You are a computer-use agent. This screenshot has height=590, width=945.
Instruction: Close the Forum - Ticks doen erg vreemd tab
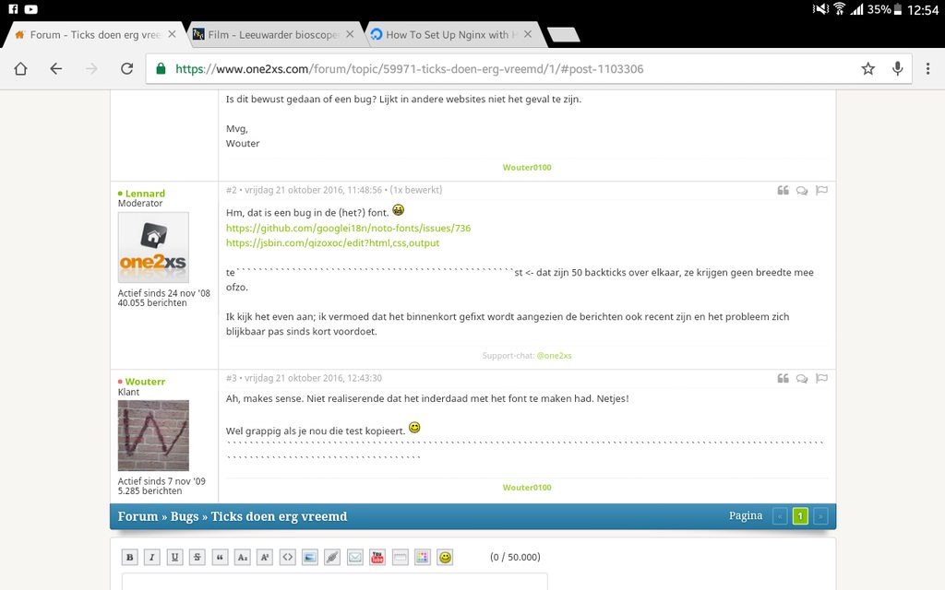pos(172,34)
